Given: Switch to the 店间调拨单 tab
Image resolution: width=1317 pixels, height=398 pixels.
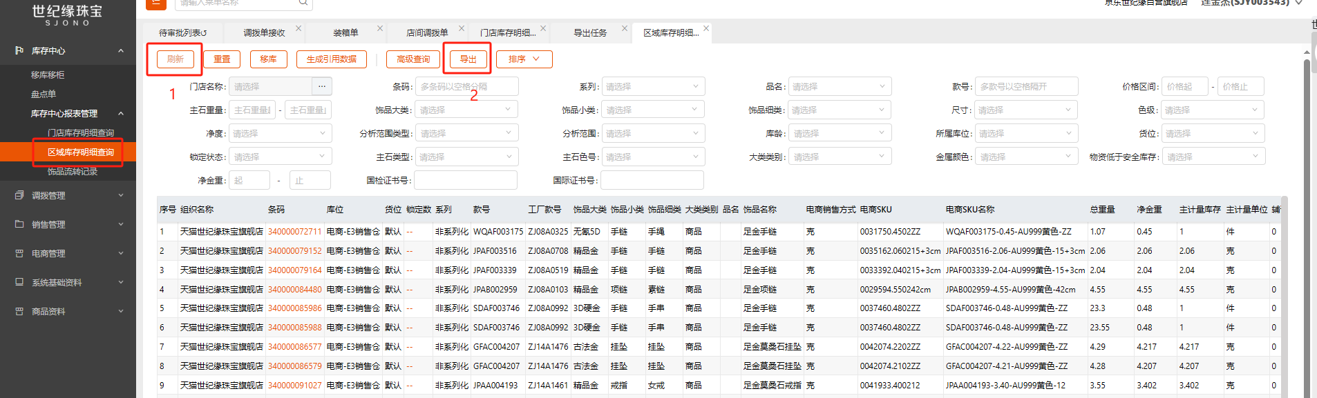Looking at the screenshot, I should [426, 32].
